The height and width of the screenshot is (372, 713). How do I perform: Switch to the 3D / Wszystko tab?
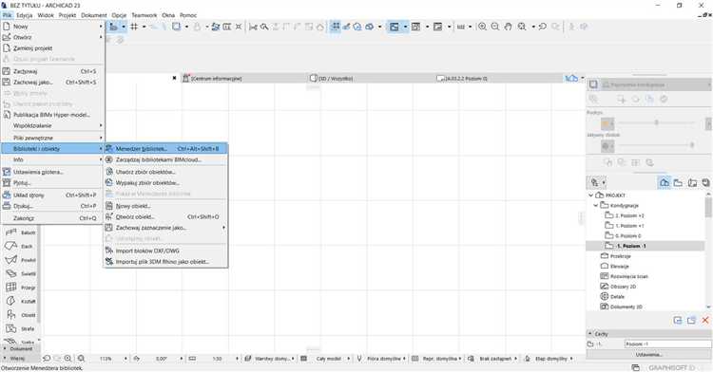point(372,79)
